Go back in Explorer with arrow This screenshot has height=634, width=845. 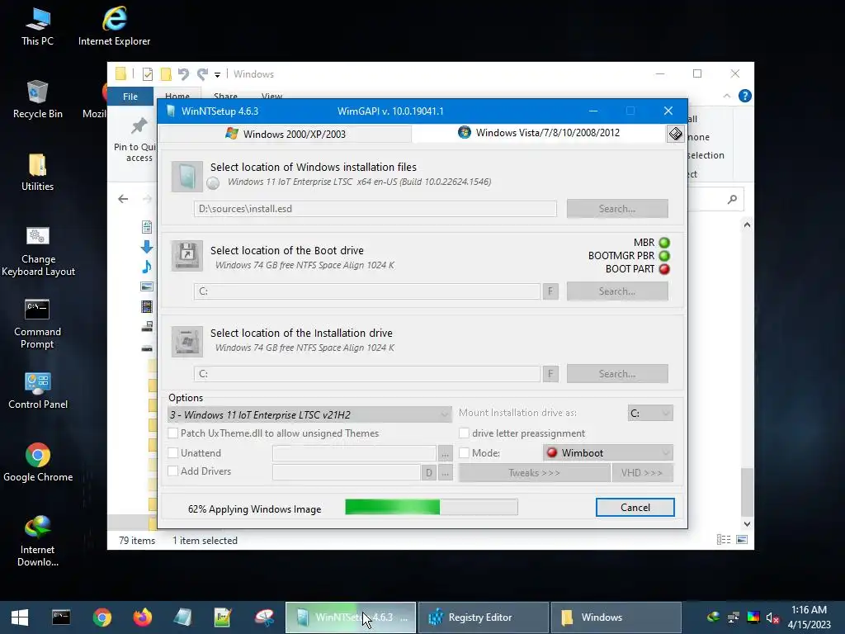click(x=123, y=199)
